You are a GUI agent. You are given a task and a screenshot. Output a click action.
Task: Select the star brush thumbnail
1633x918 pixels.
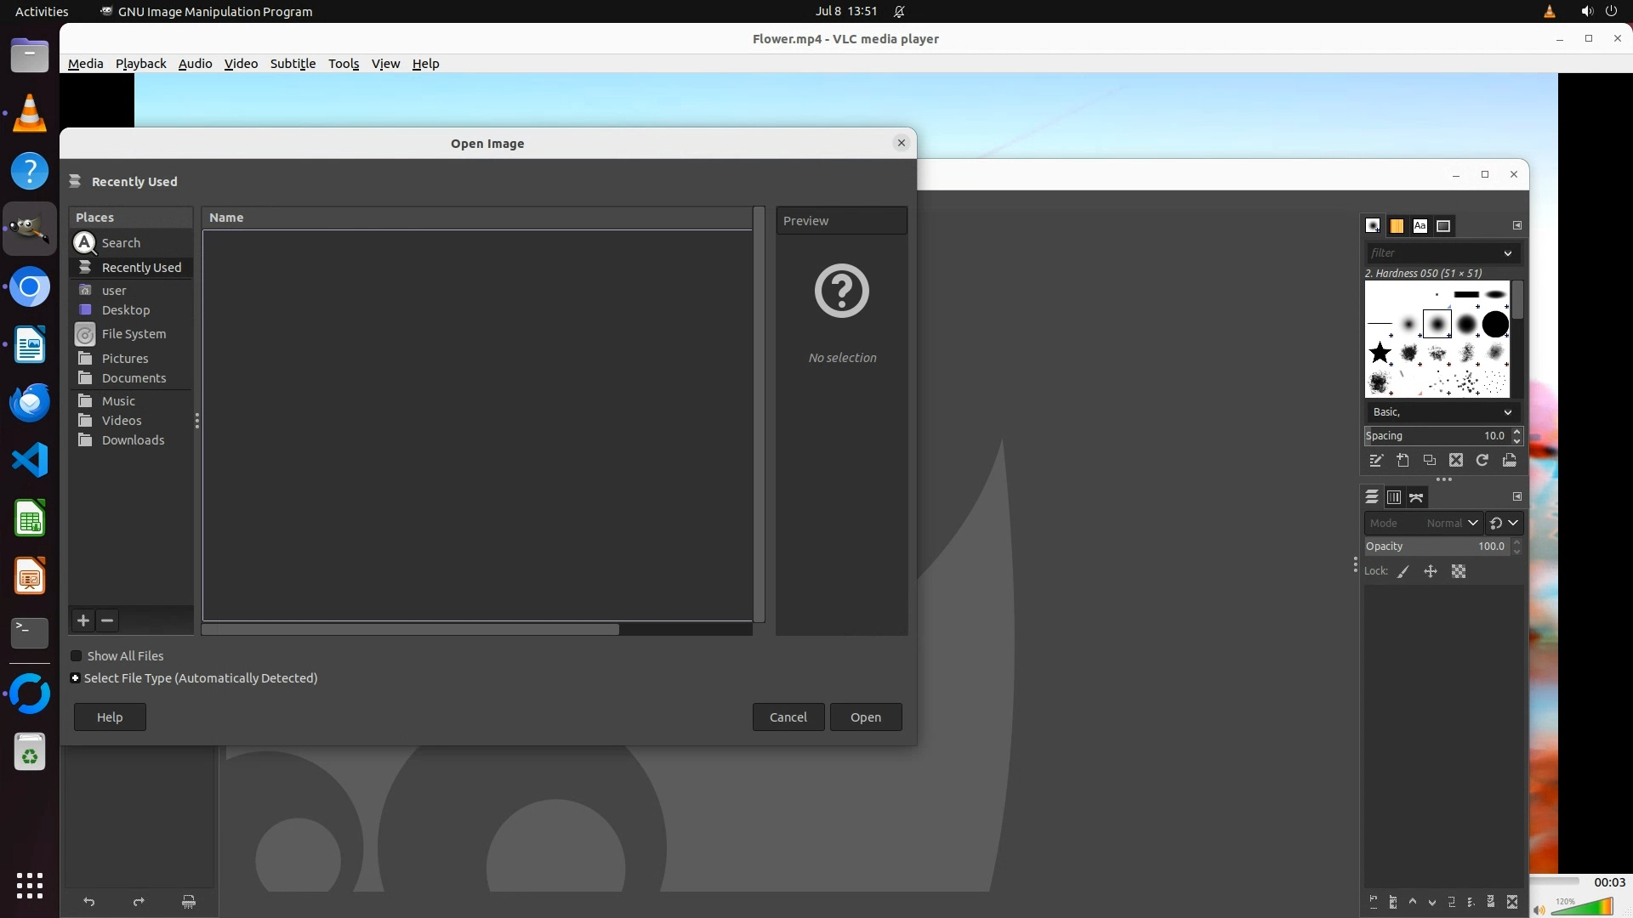[1380, 352]
